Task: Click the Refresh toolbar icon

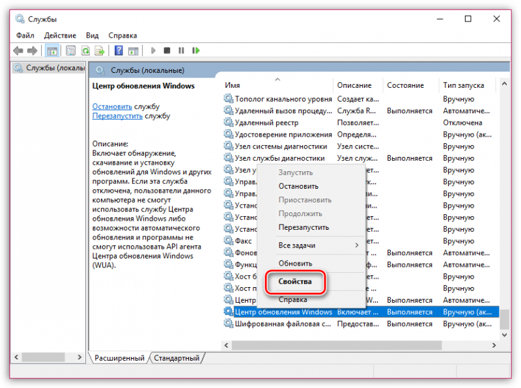Action: tap(85, 50)
